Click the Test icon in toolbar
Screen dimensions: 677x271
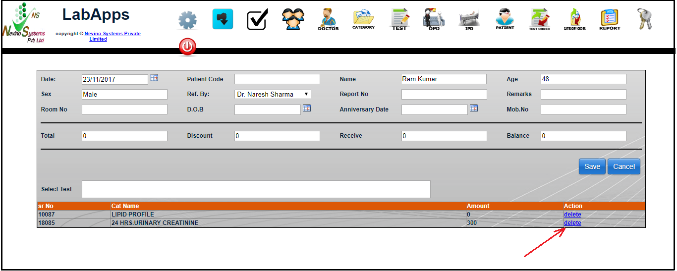[x=399, y=19]
